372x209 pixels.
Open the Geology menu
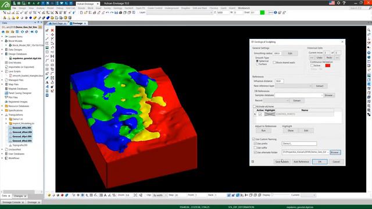coord(117,8)
